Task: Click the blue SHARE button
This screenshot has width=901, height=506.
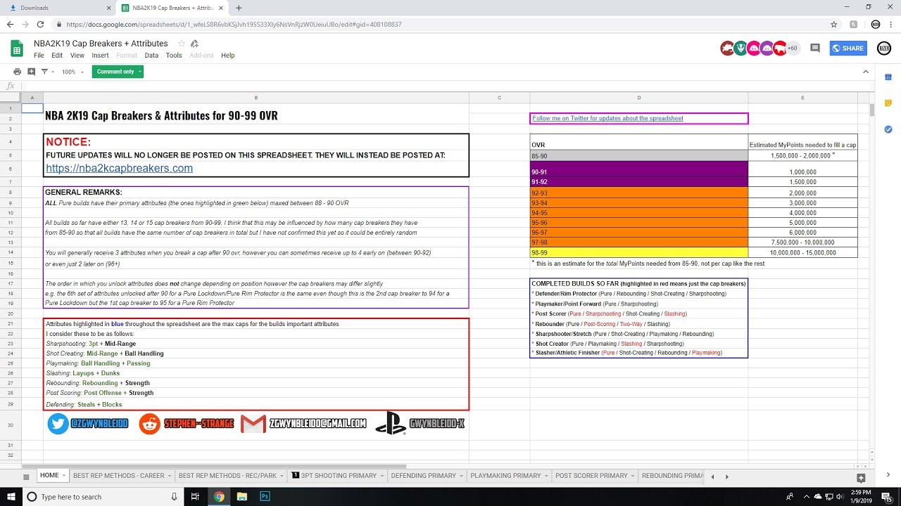Action: pos(848,48)
